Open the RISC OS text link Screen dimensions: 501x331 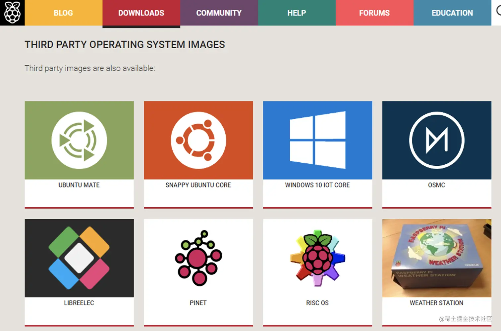click(x=317, y=303)
